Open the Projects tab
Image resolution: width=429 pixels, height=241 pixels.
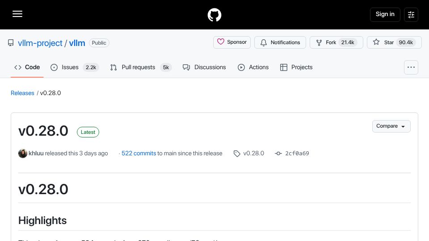296,67
